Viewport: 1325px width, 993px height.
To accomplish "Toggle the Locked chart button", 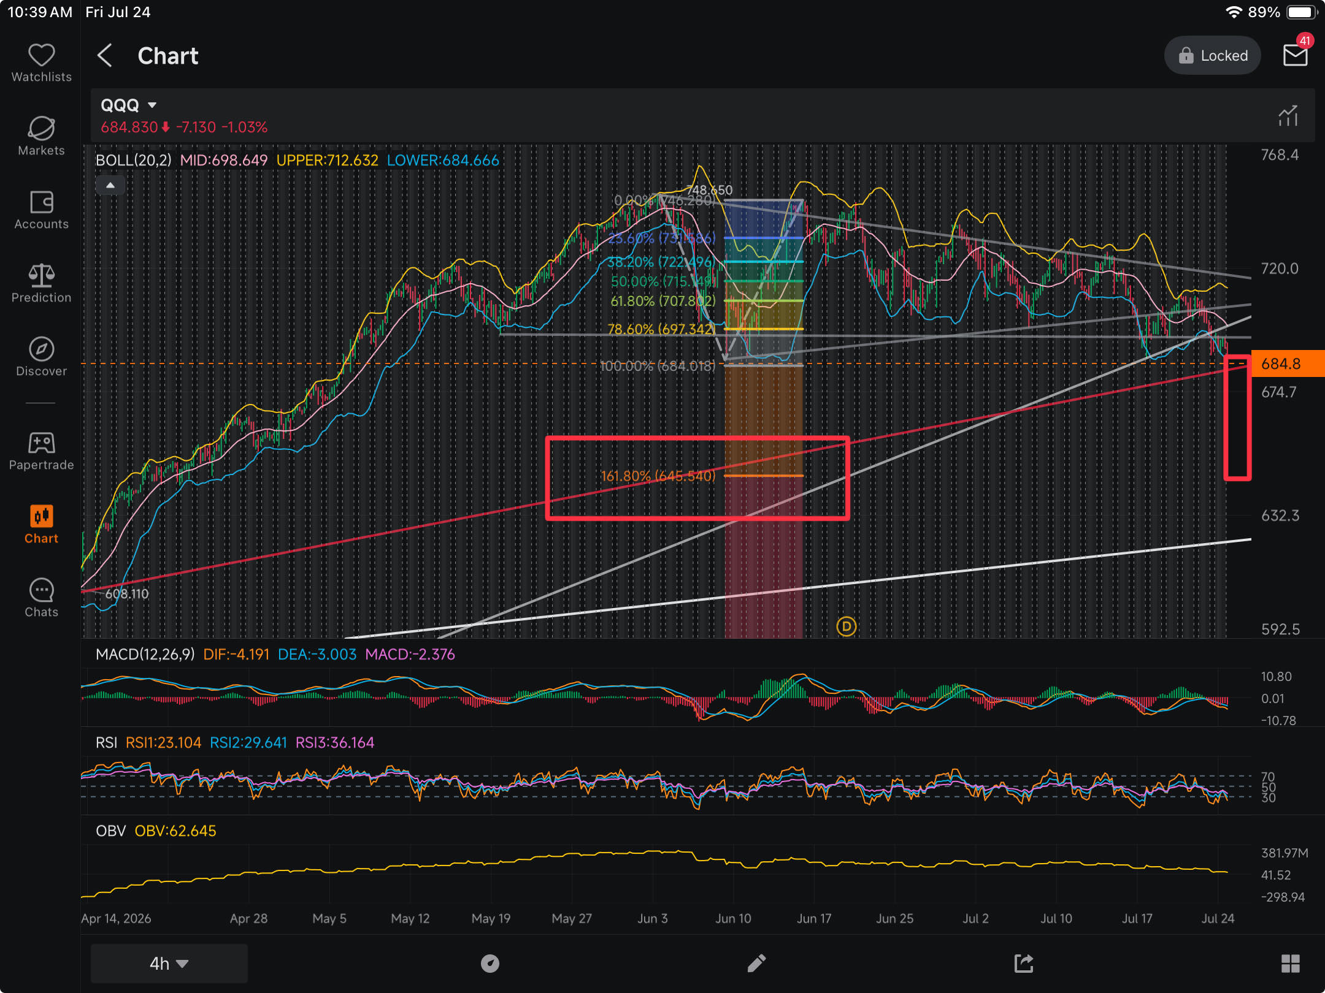I will pyautogui.click(x=1213, y=56).
